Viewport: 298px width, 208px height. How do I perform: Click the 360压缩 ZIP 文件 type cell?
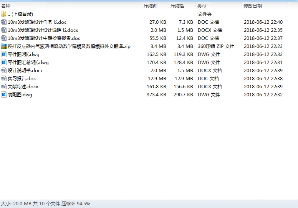click(216, 46)
